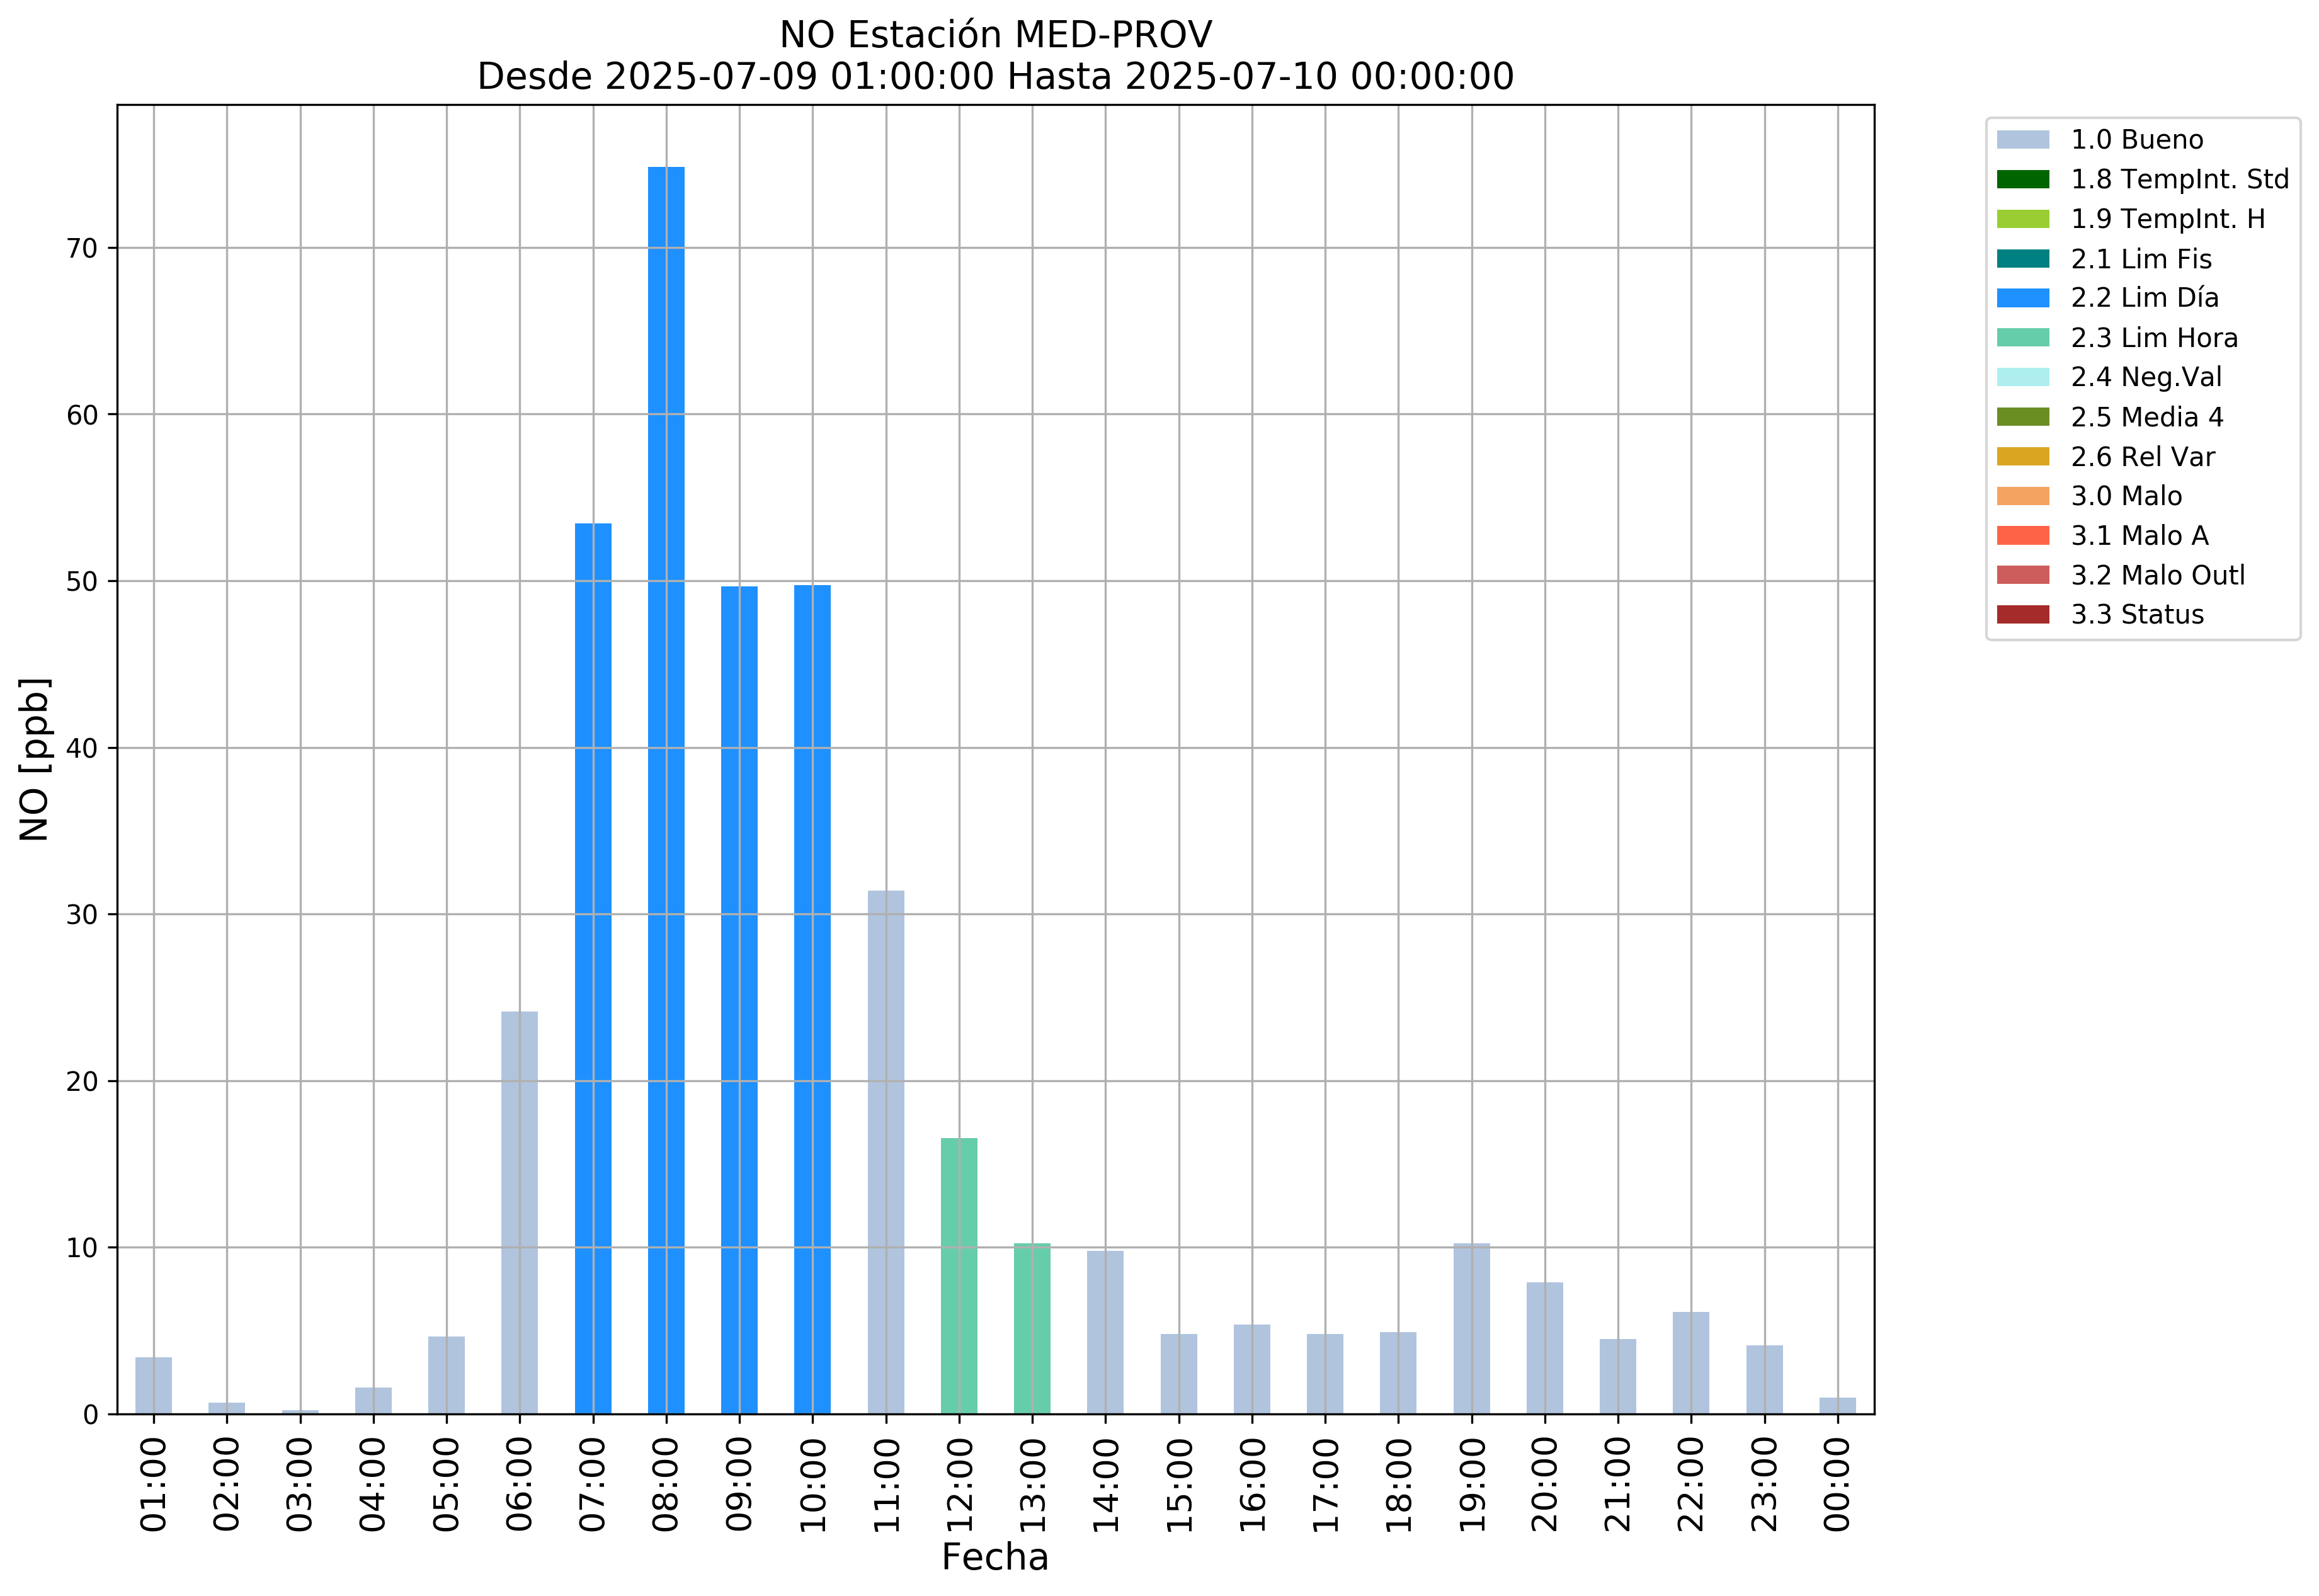The width and height of the screenshot is (2319, 1596).
Task: Click the 2.6 Rel Var legend swatch
Action: [x=2022, y=457]
